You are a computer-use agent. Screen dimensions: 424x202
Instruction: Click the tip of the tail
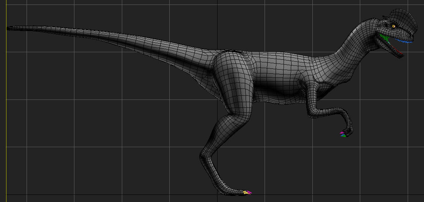[9, 28]
